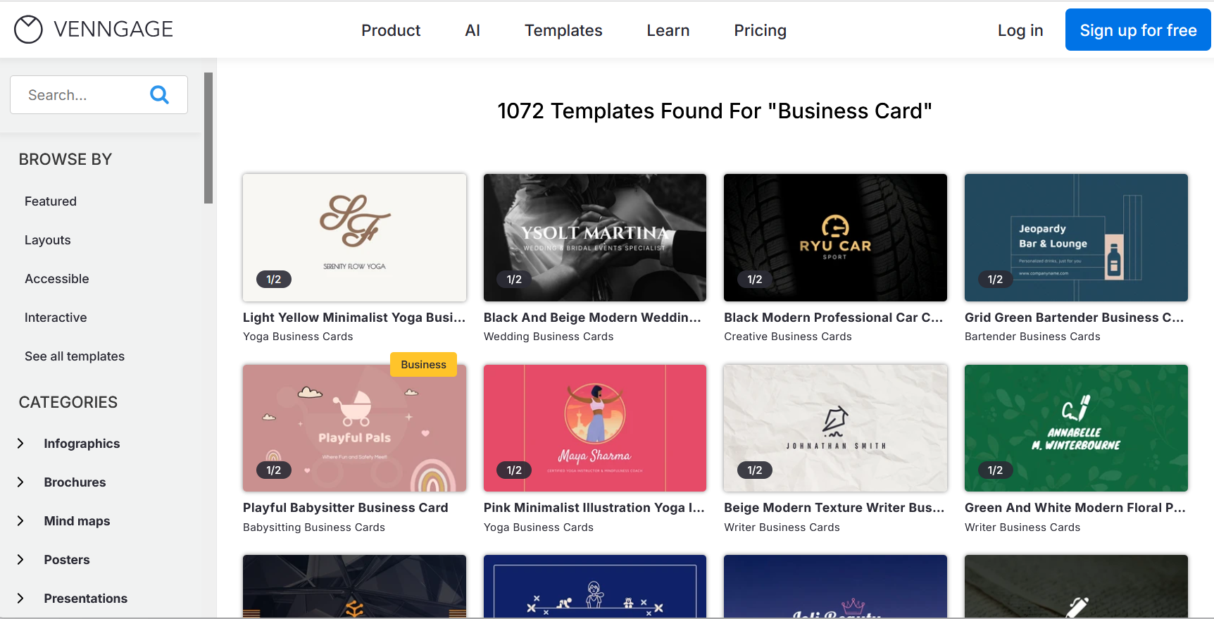Viewport: 1214px width, 619px height.
Task: Expand the Posters category chevron
Action: [20, 560]
